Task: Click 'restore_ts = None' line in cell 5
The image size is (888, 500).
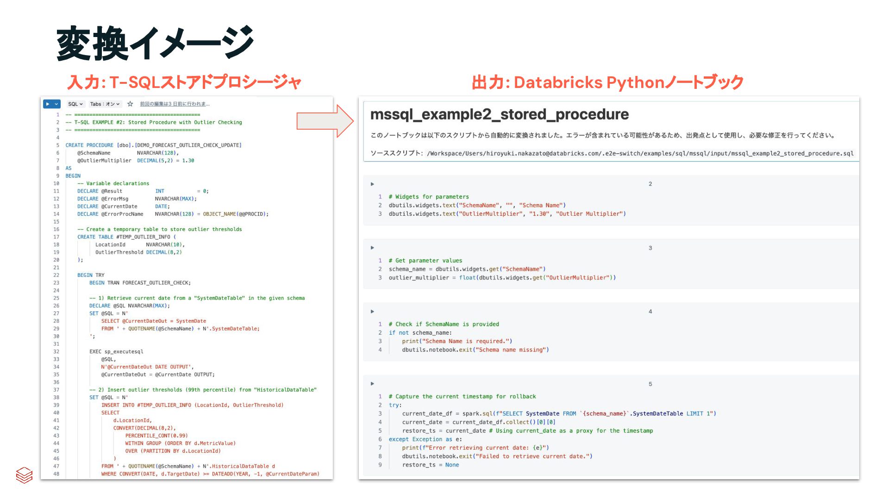Action: (x=431, y=465)
